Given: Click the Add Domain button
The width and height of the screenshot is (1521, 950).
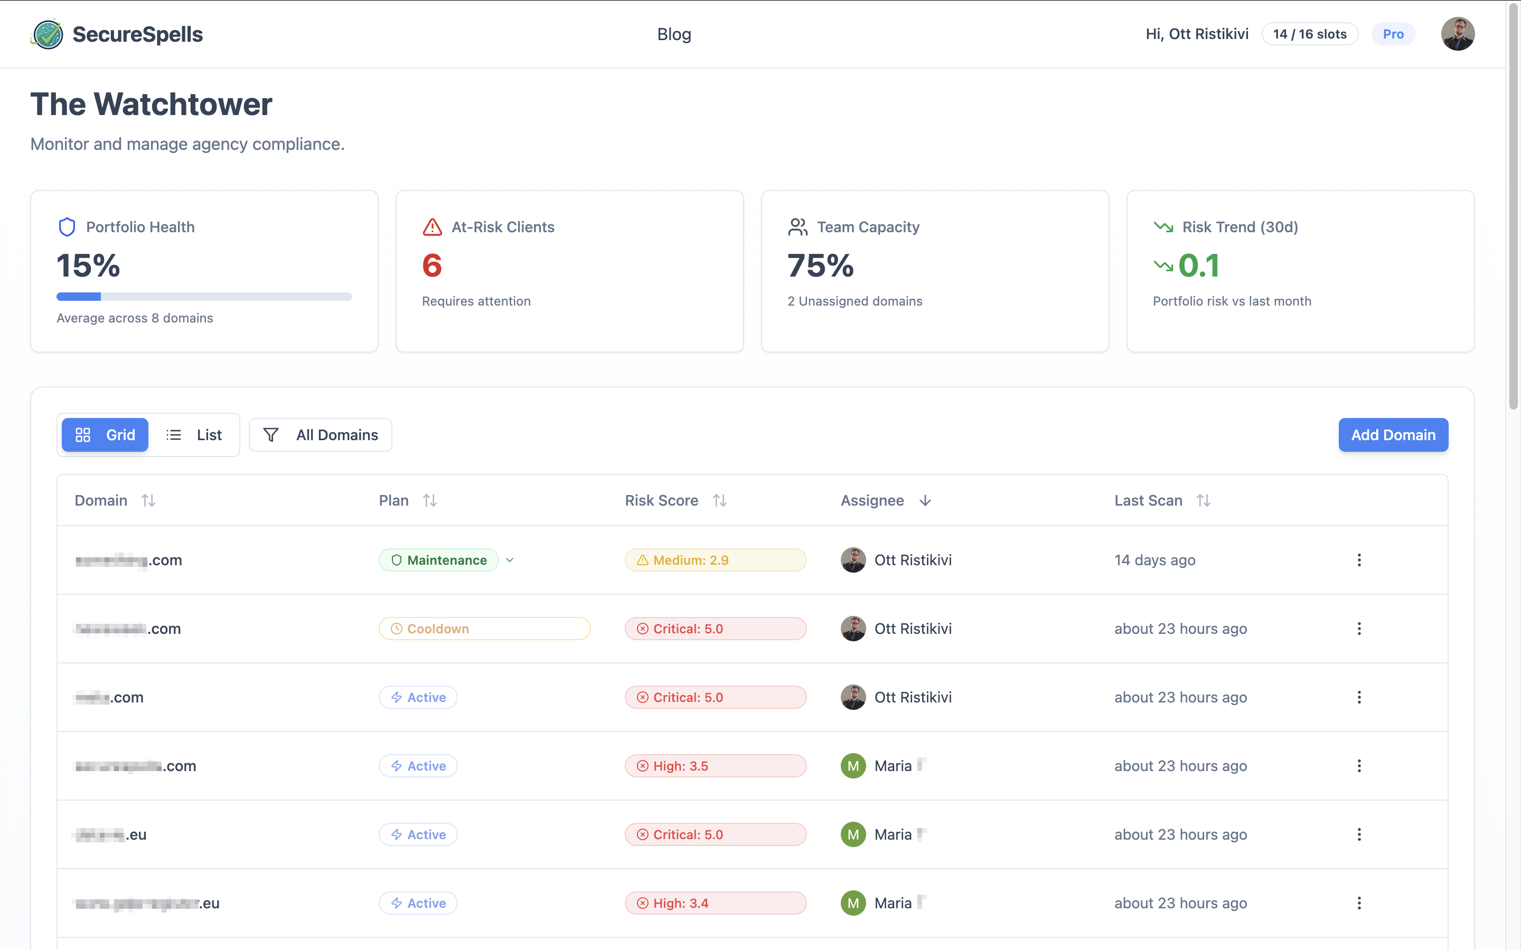Looking at the screenshot, I should coord(1393,435).
